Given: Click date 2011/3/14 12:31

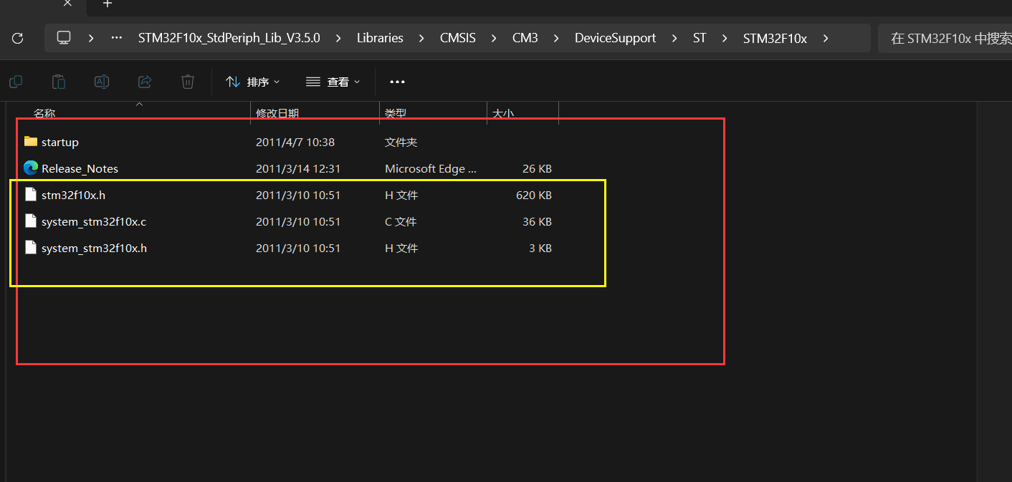Looking at the screenshot, I should (298, 169).
